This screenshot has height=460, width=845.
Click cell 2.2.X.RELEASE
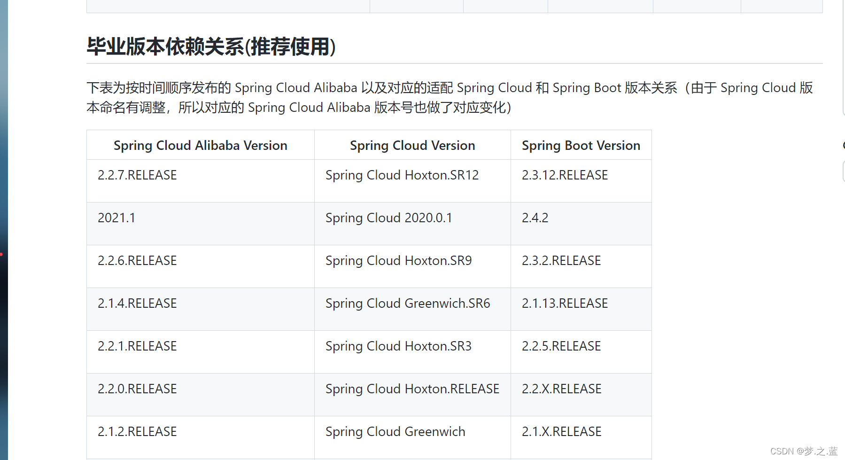click(581, 395)
